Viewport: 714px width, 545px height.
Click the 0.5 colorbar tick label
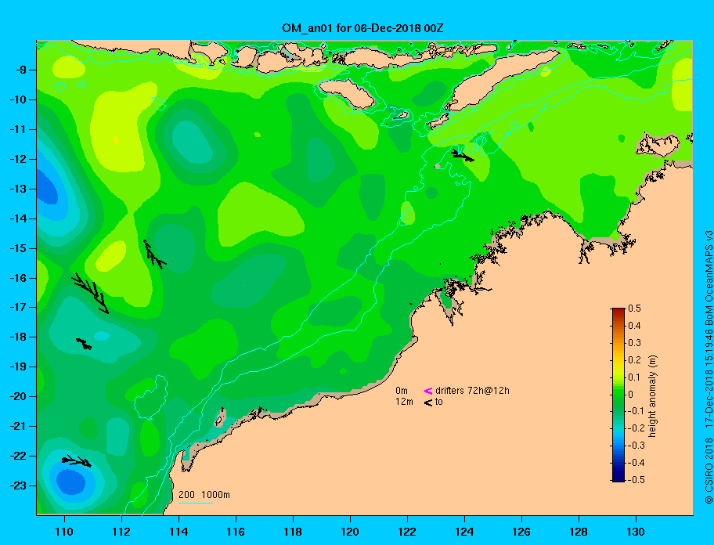click(634, 309)
